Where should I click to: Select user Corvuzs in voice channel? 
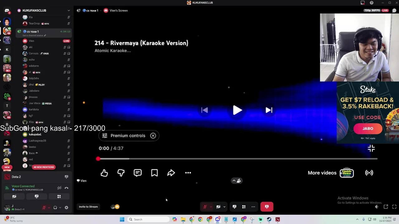point(46,54)
